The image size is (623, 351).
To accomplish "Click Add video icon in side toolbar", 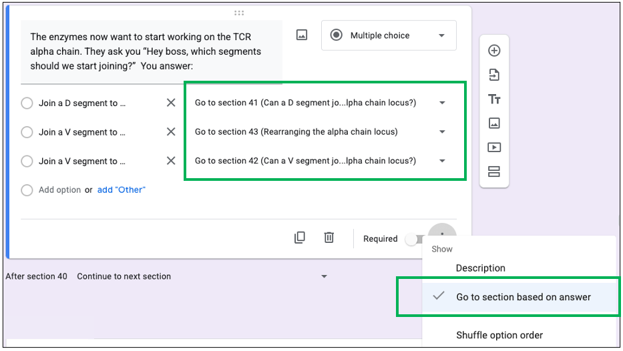I will pos(494,147).
